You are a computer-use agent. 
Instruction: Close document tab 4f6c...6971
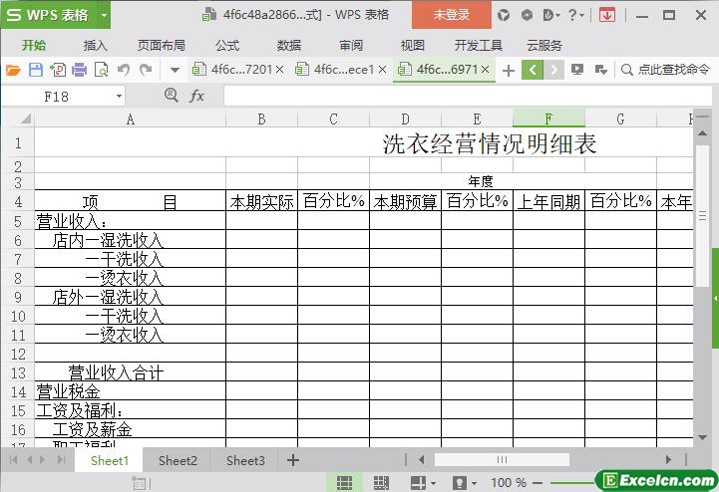tap(485, 70)
